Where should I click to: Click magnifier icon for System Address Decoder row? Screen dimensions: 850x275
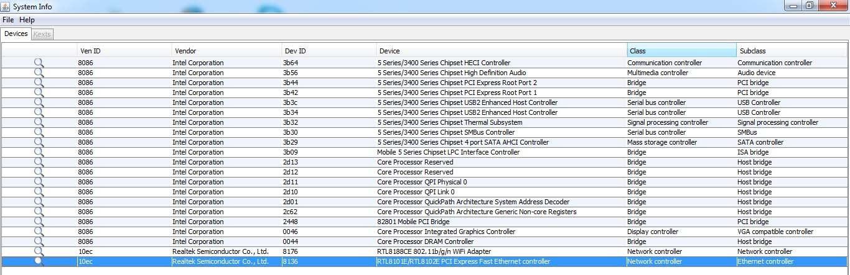coord(39,202)
